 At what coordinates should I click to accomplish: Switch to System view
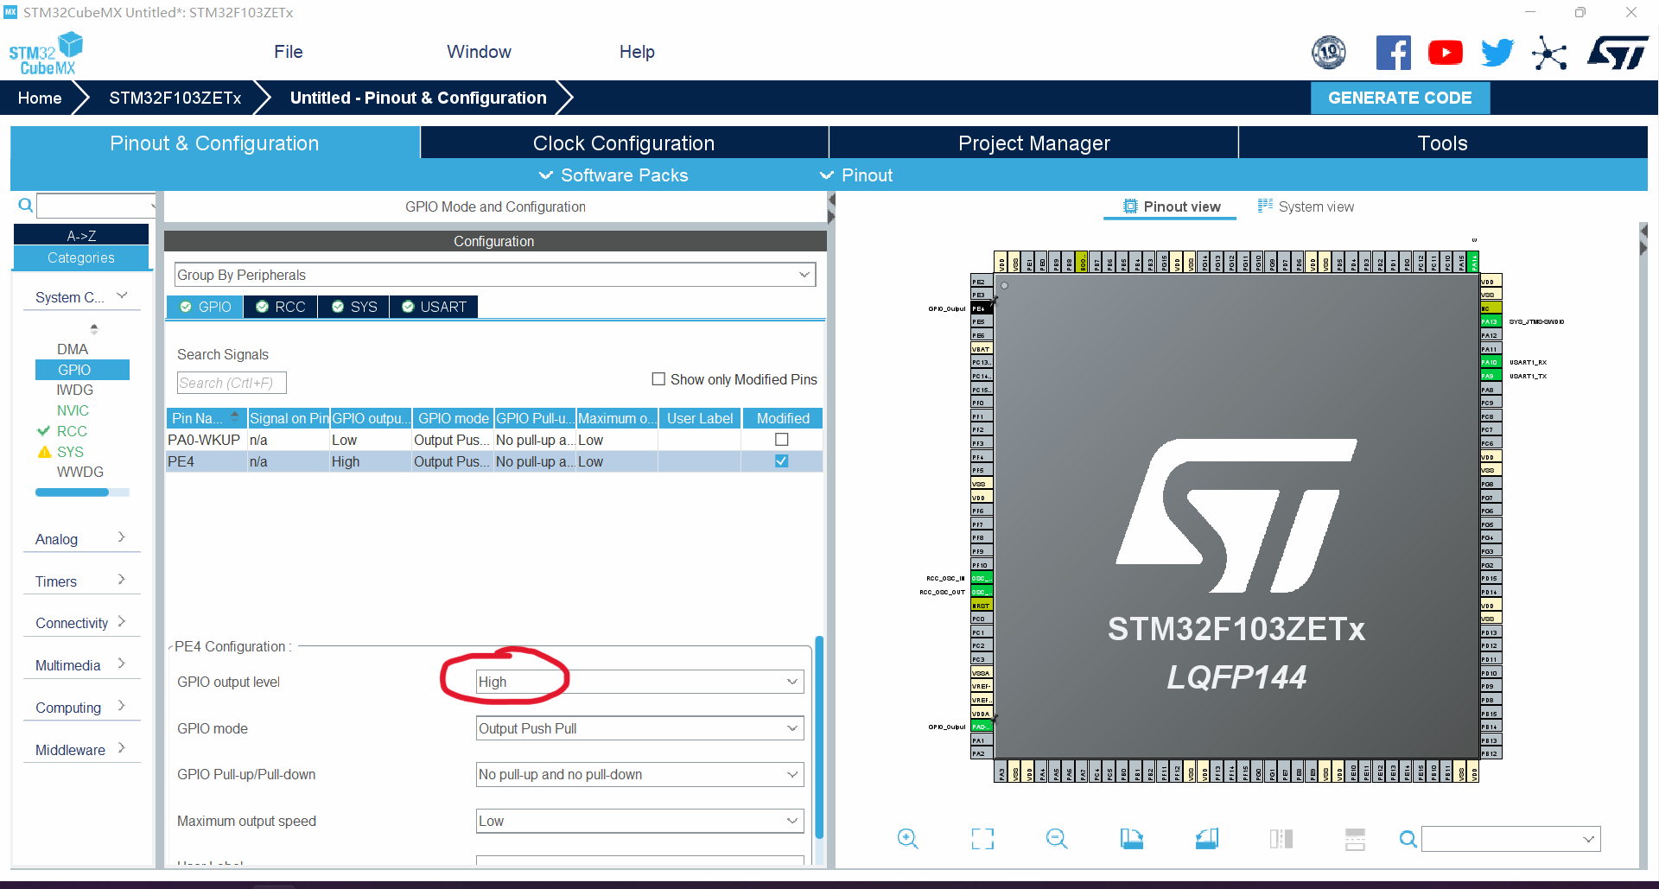1306,206
